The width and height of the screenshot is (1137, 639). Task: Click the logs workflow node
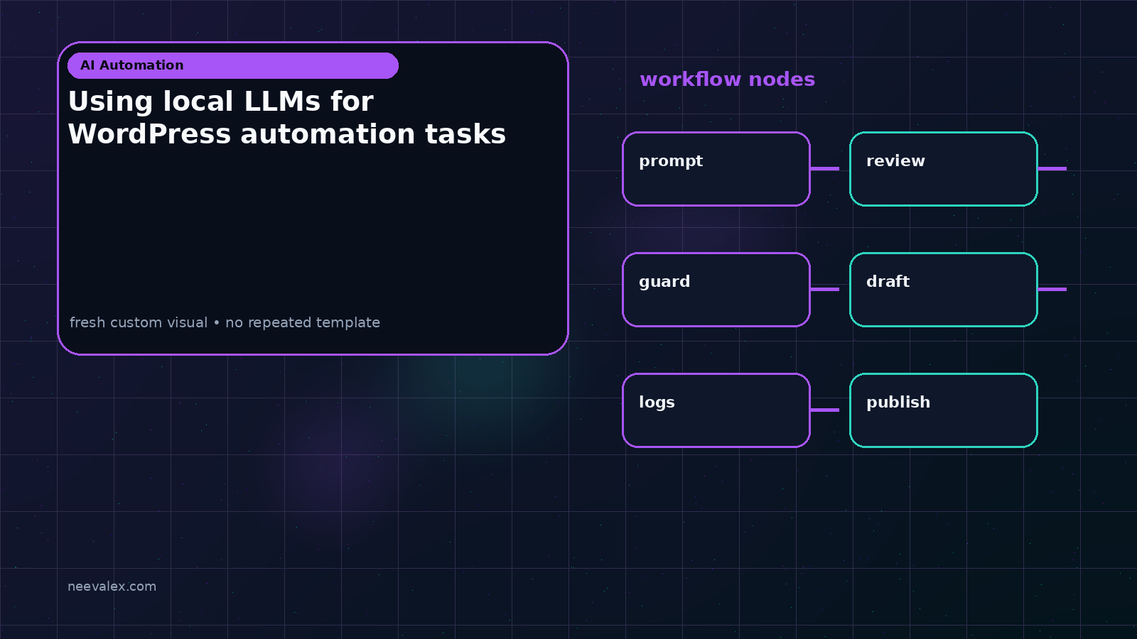point(716,410)
